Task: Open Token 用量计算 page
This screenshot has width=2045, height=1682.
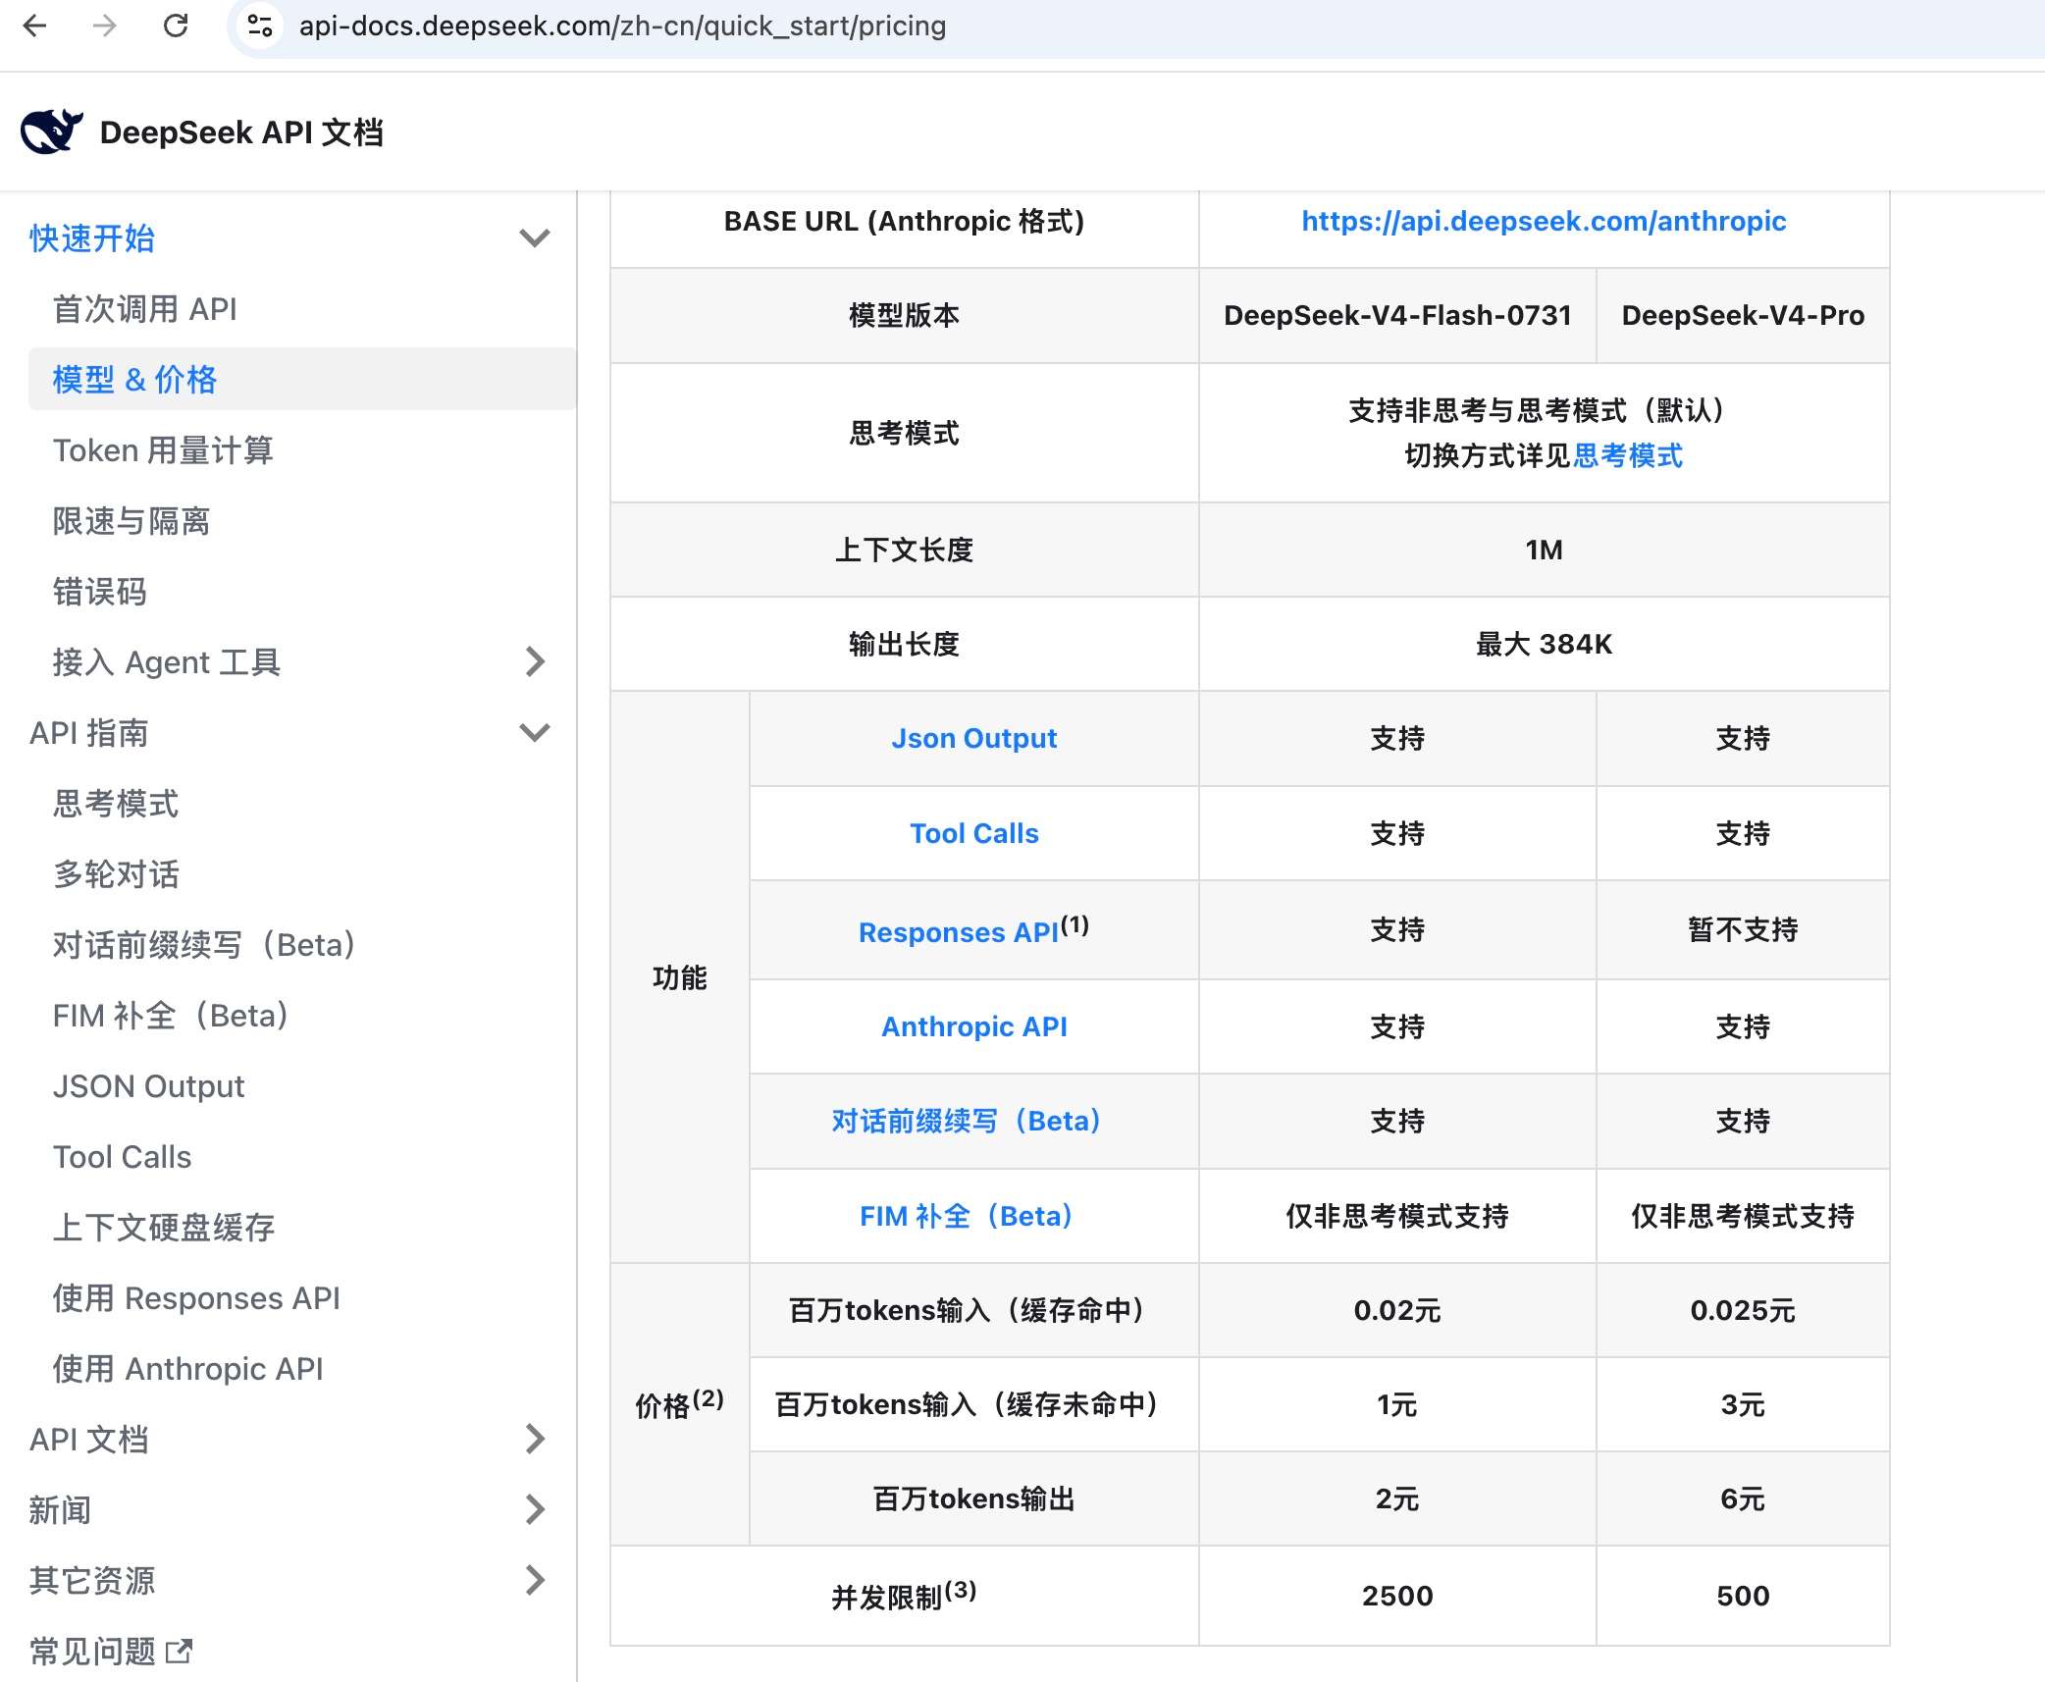Action: (163, 450)
